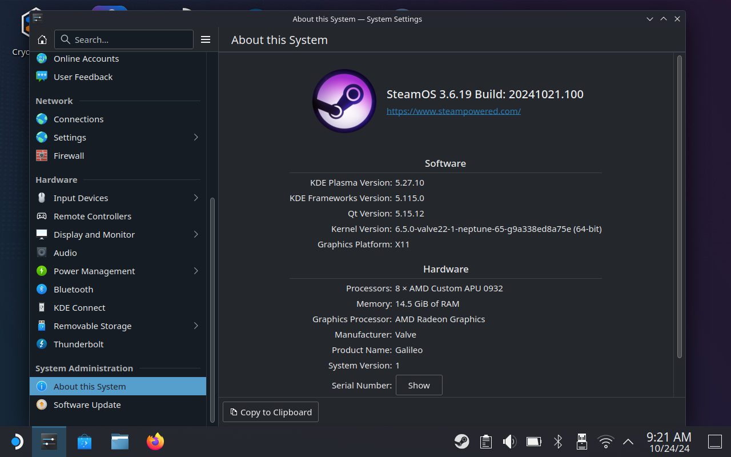
Task: Open the hamburger menu beside search
Action: [x=206, y=39]
